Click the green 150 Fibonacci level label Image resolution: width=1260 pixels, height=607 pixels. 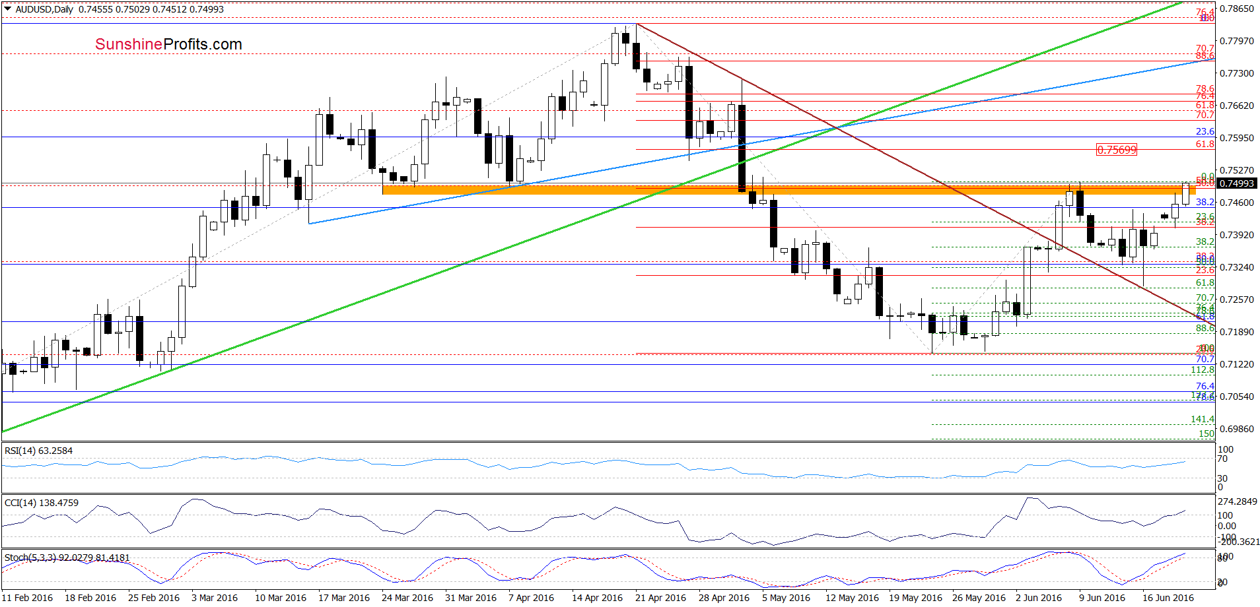point(1207,433)
